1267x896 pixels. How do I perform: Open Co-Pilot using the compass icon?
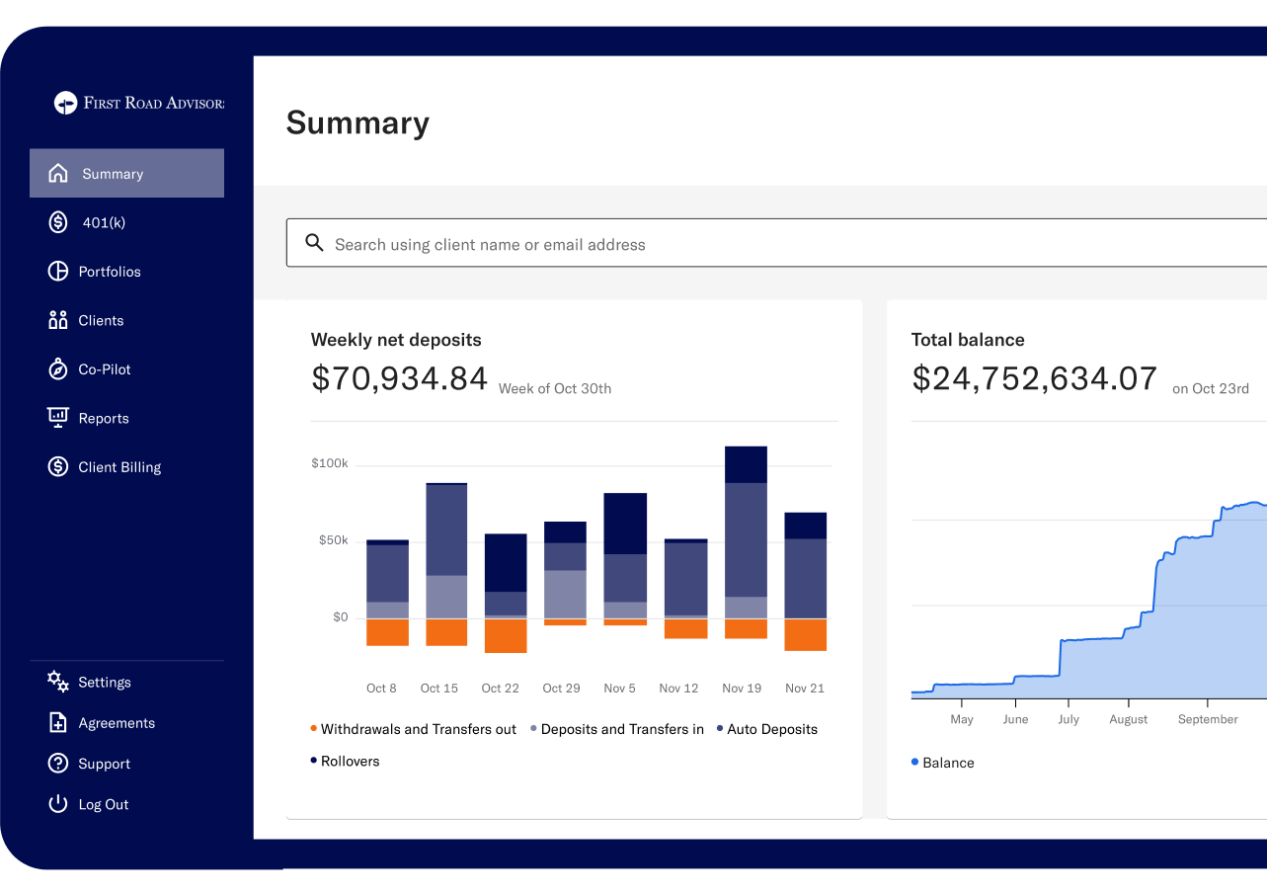click(x=58, y=368)
